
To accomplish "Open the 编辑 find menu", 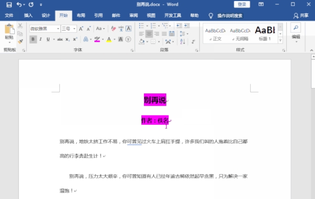I will [x=296, y=33].
